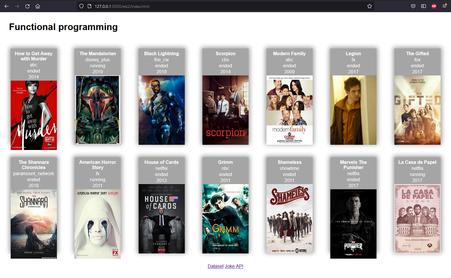Click the year 2009 under Modern Family
Viewport: 451px width, 278px height.
point(290,72)
